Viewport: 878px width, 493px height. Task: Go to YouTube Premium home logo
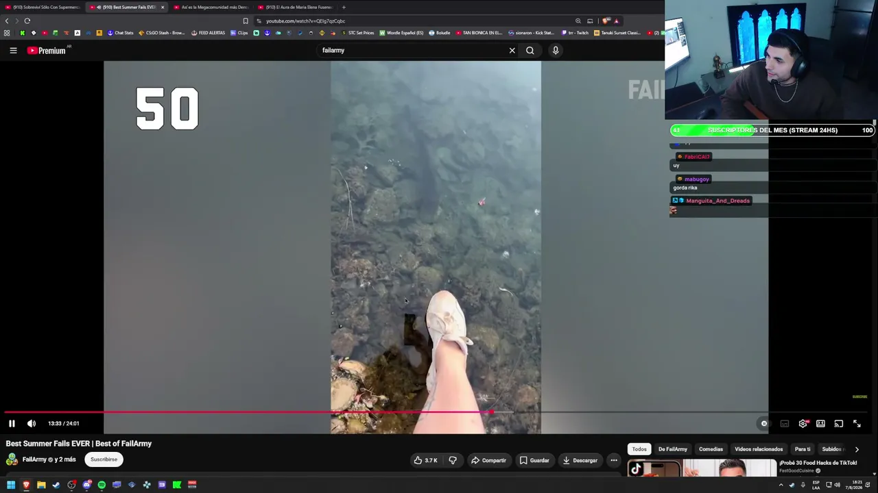pos(46,50)
